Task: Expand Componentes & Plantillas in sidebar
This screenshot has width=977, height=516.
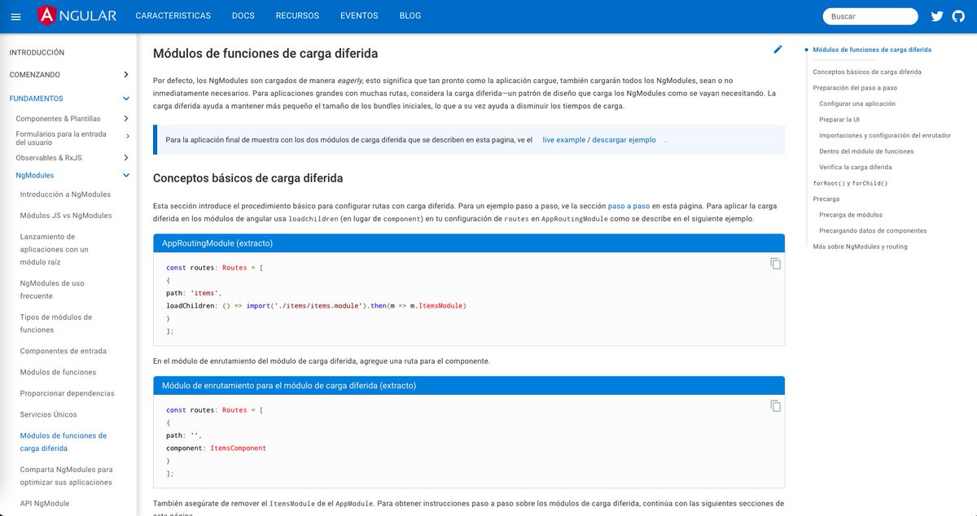Action: pyautogui.click(x=126, y=117)
